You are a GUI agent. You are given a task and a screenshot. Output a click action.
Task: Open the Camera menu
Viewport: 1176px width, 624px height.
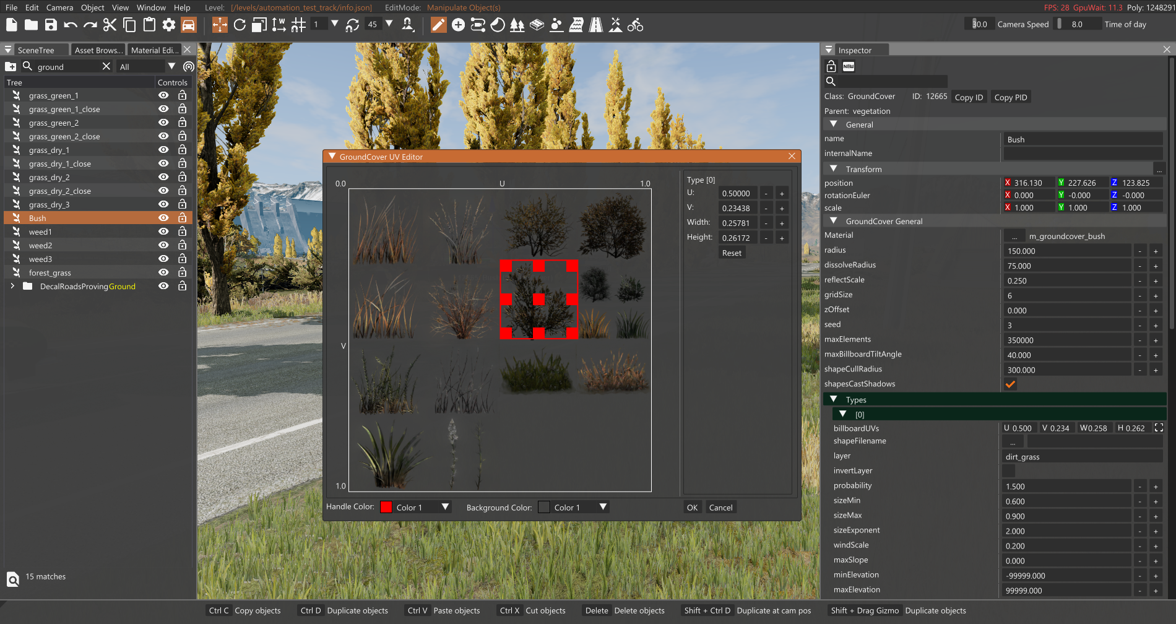pos(59,7)
